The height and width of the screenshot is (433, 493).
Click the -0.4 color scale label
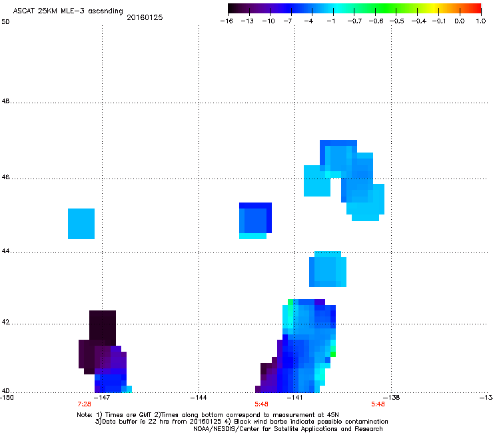pyautogui.click(x=419, y=21)
